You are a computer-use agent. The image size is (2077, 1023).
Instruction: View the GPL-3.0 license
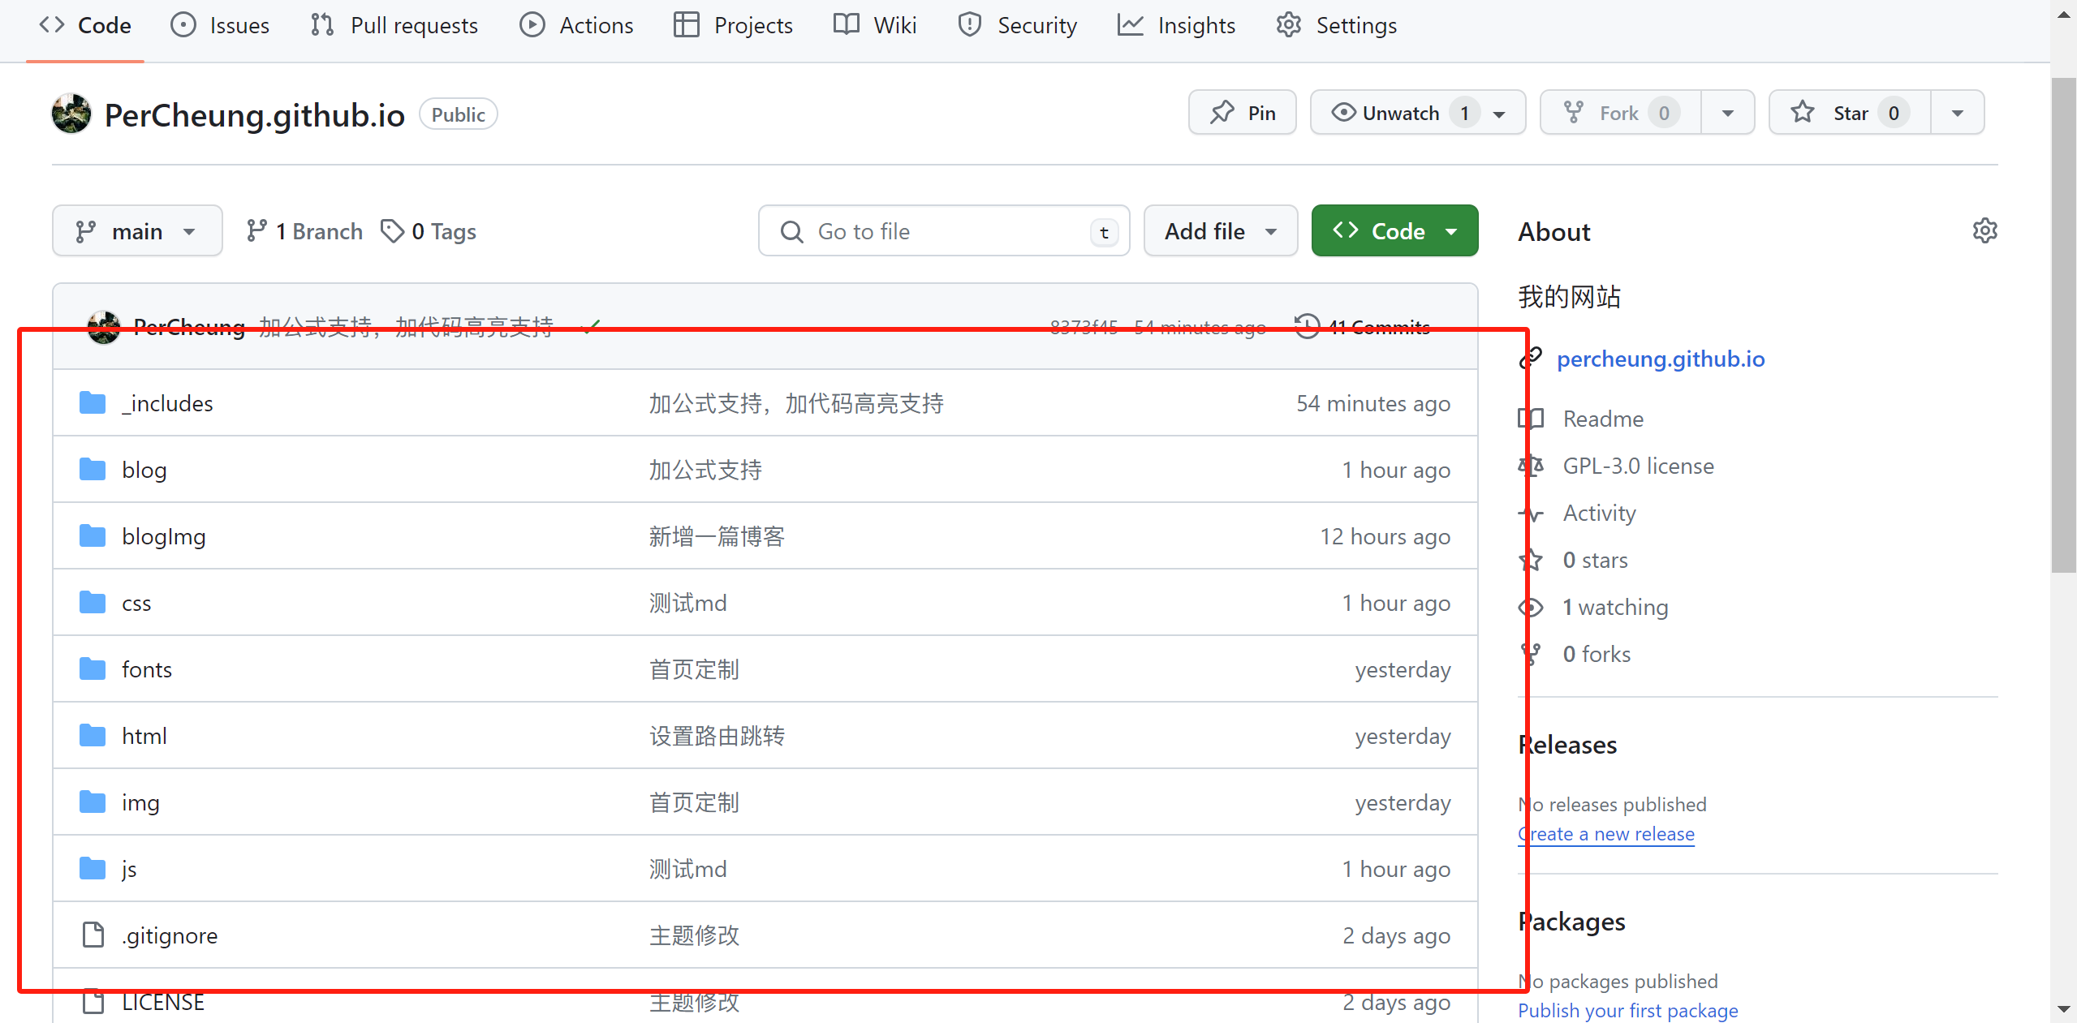click(1638, 466)
